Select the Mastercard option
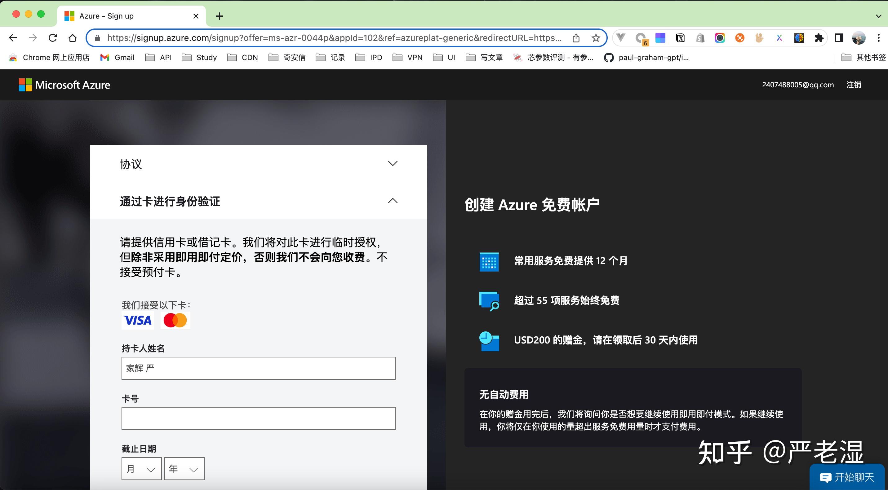The width and height of the screenshot is (888, 490). [x=175, y=320]
